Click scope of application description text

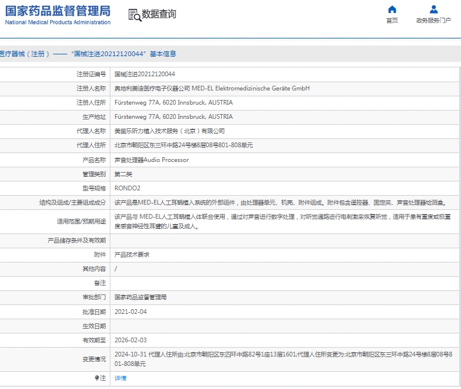tap(283, 222)
